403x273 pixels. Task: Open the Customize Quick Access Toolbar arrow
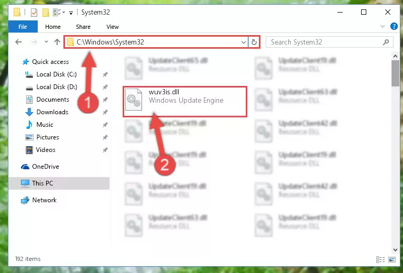71,13
